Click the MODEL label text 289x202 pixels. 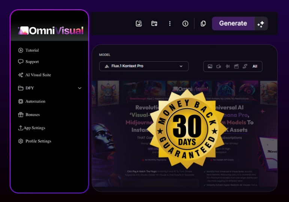105,55
